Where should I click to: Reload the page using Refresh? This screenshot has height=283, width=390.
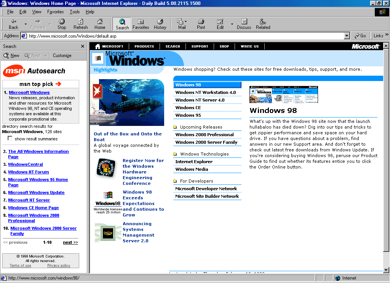[81, 24]
